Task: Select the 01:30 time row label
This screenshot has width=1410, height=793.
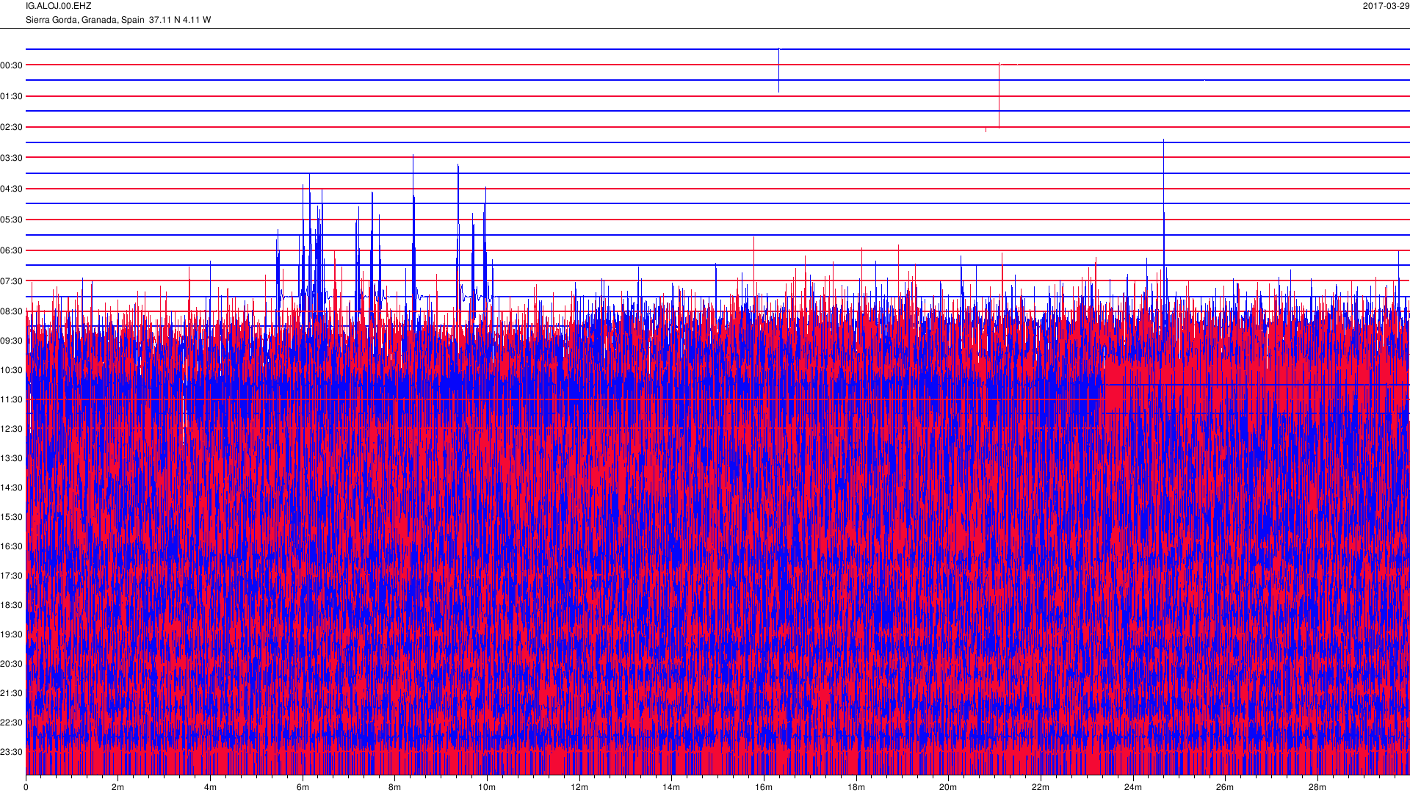Action: tap(12, 96)
